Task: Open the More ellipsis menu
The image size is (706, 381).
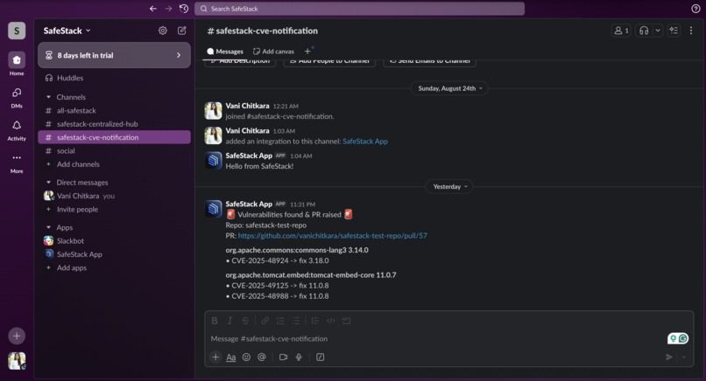Action: 17,163
